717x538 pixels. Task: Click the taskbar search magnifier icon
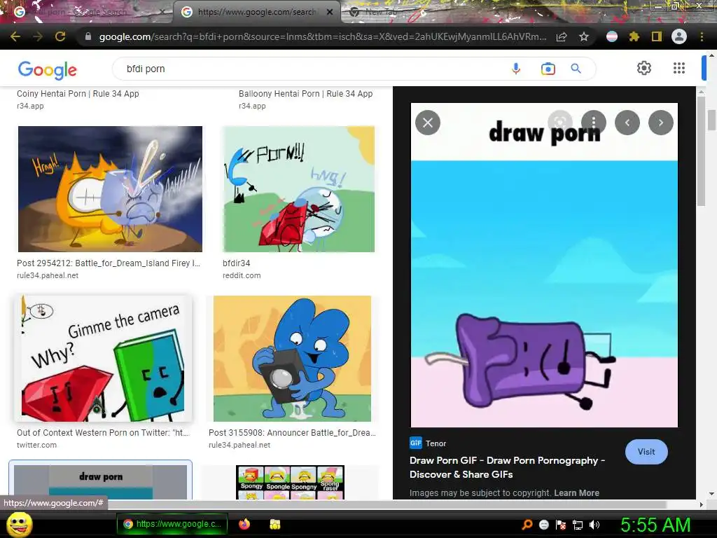coord(527,525)
